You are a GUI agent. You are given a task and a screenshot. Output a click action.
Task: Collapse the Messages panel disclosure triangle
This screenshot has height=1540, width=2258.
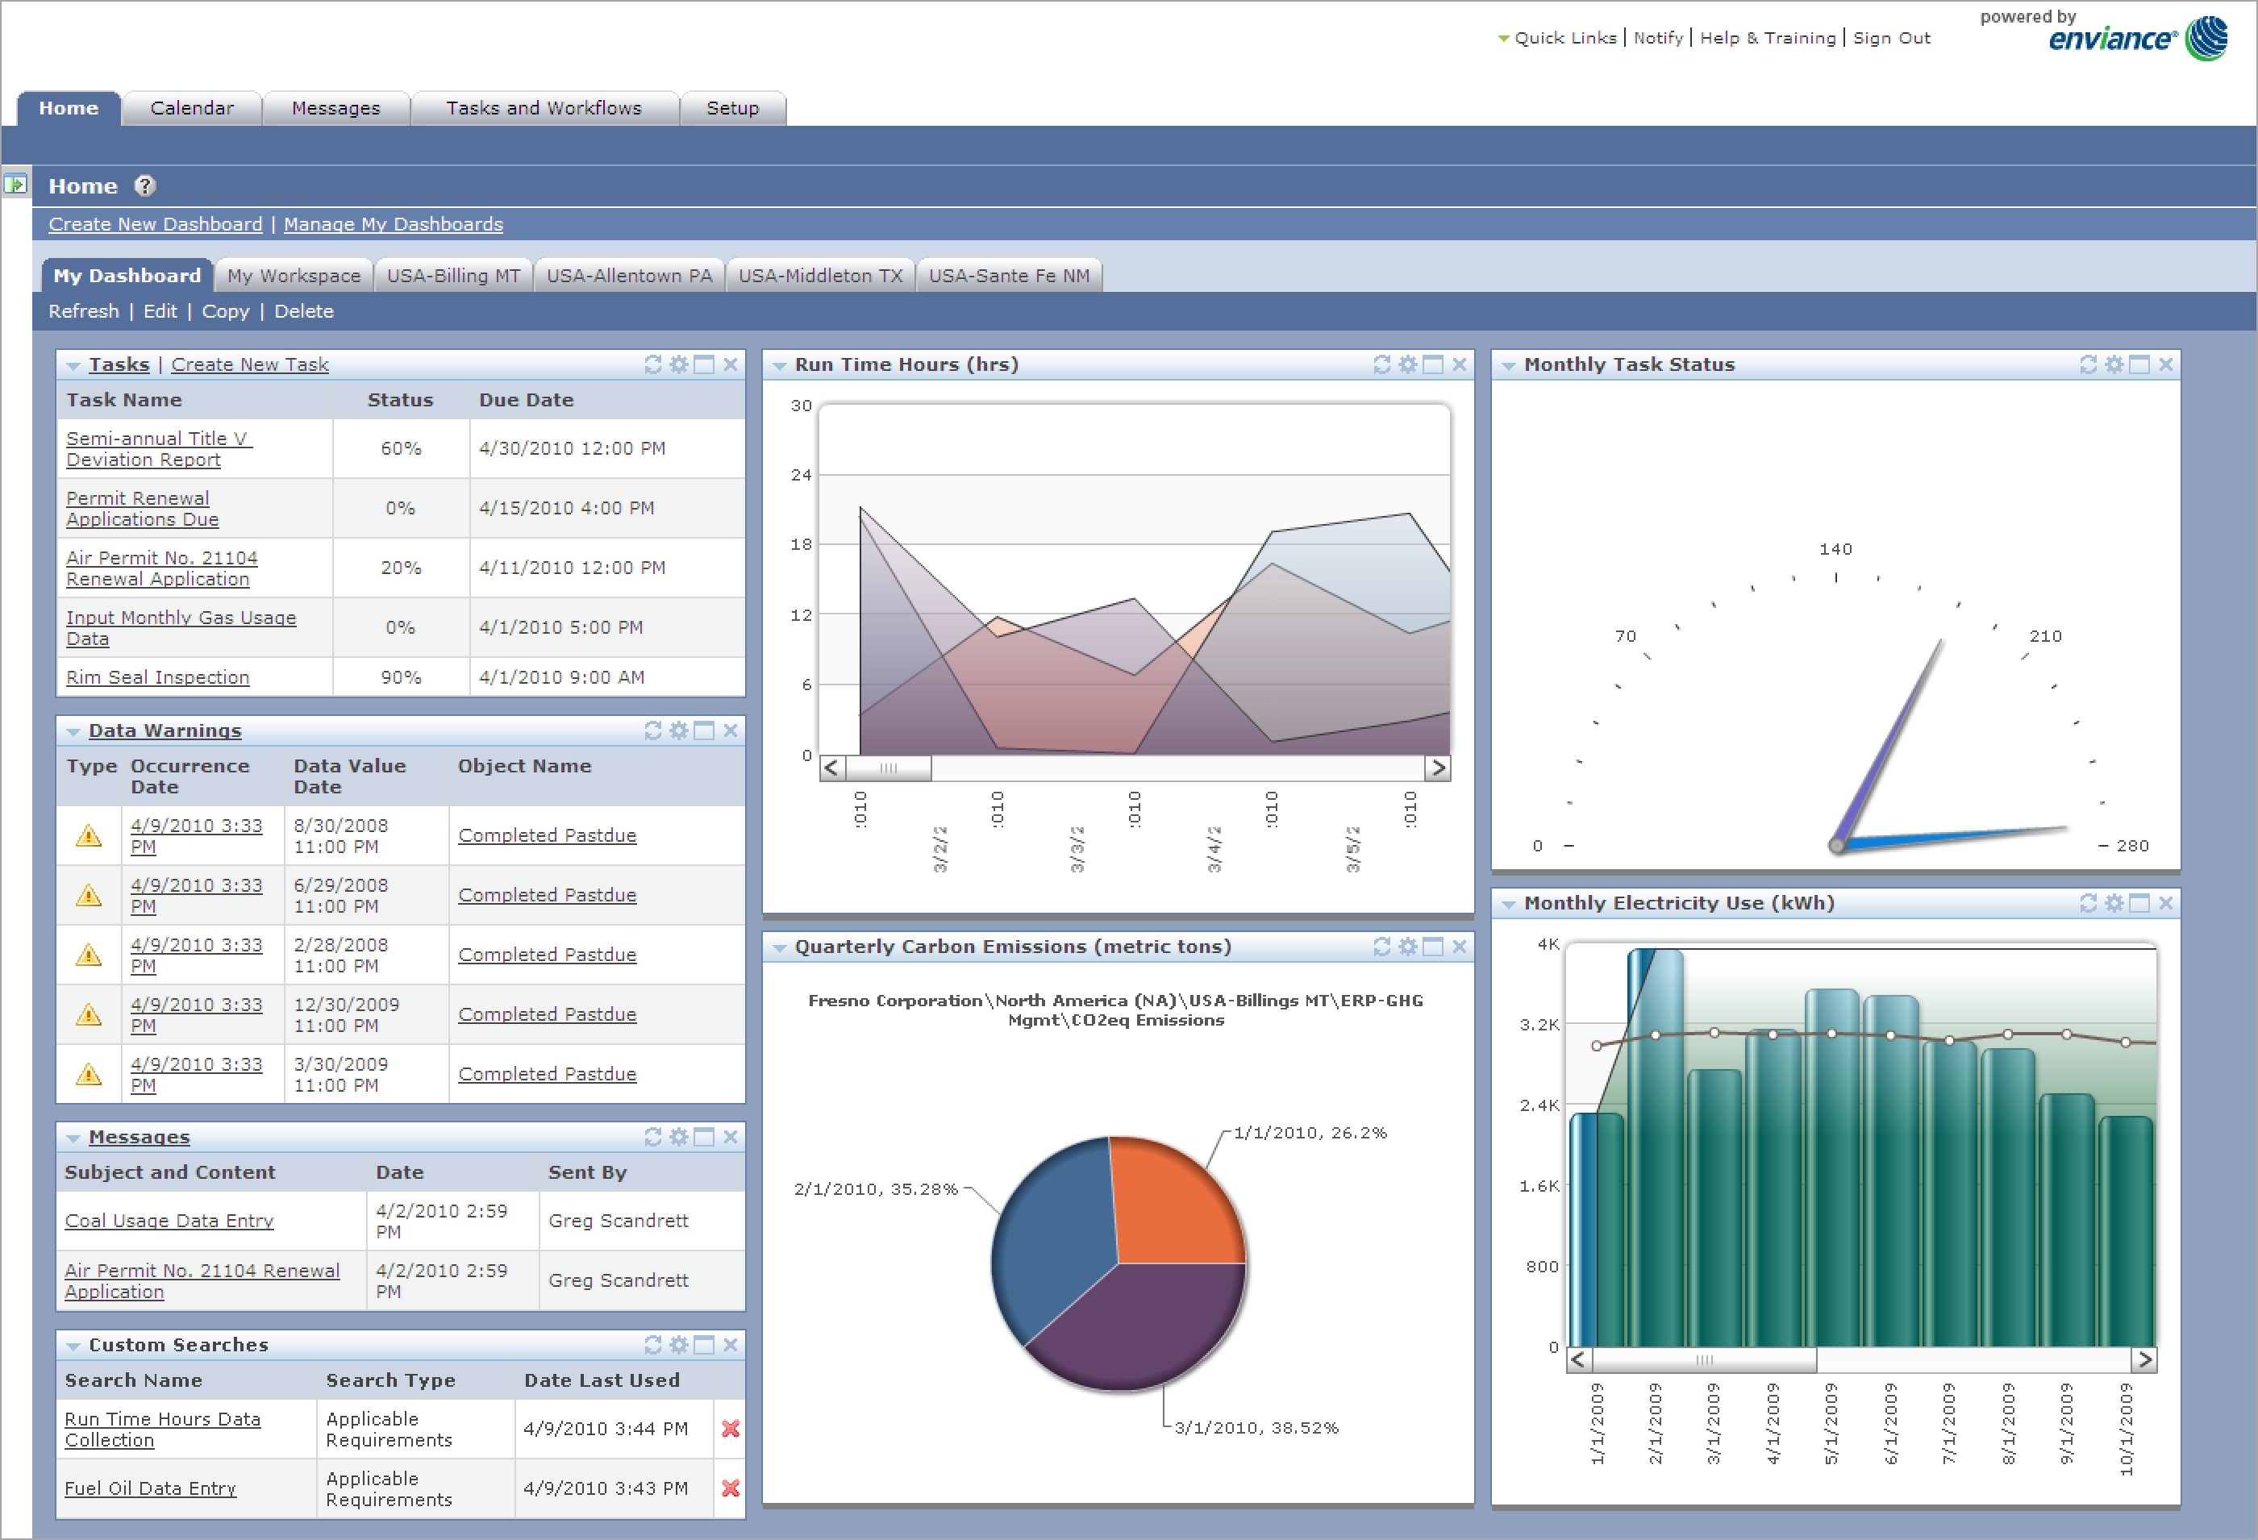pyautogui.click(x=73, y=1138)
